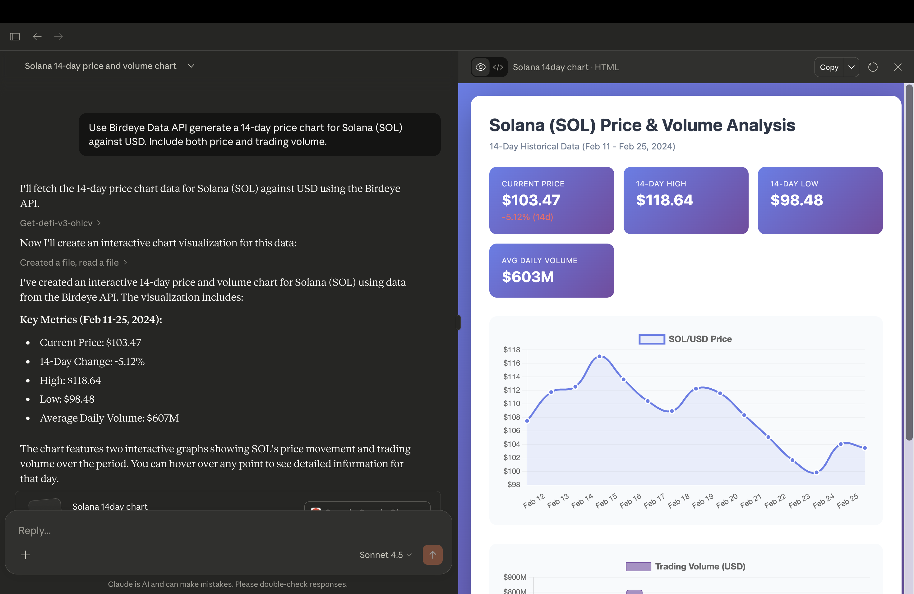Switch to preview eye view
The width and height of the screenshot is (914, 594).
[480, 67]
